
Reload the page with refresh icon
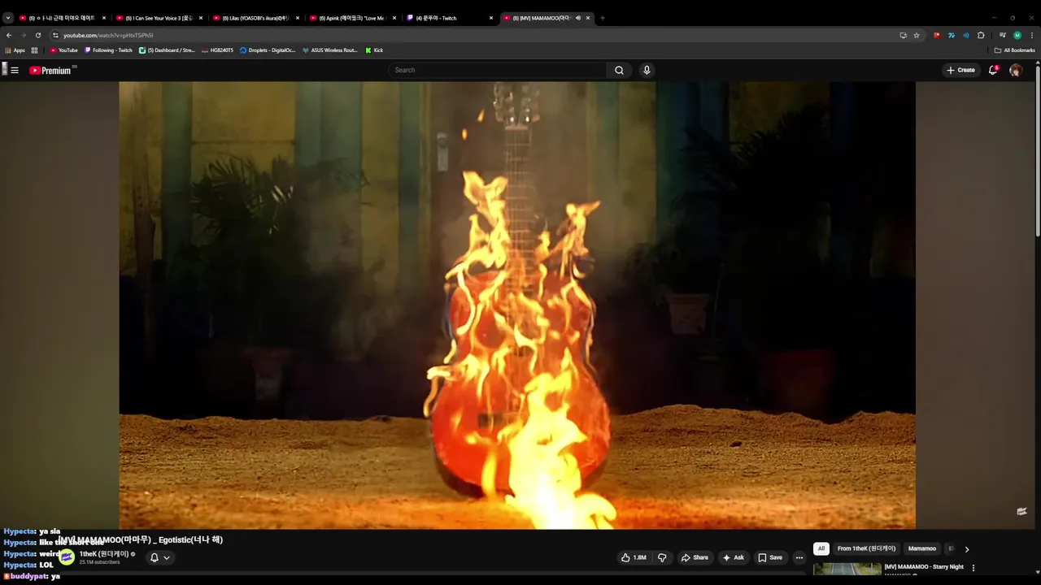click(37, 35)
